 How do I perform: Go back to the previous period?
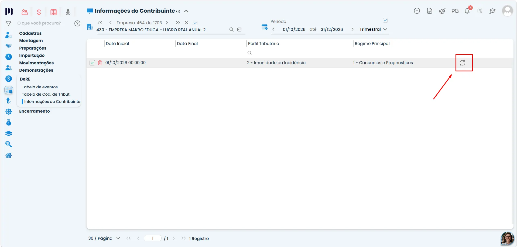(x=273, y=29)
